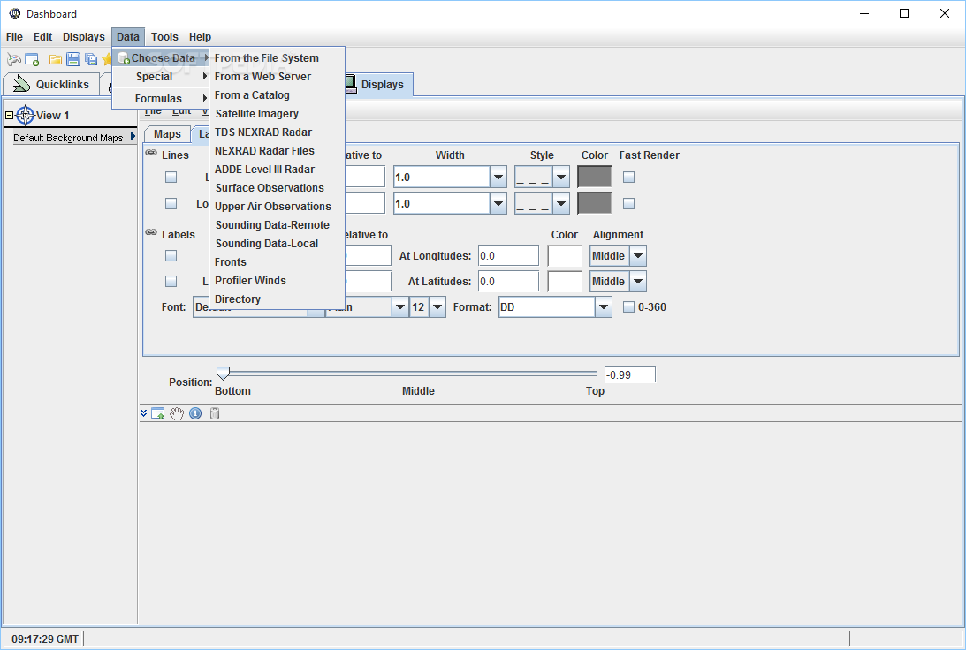Screen dimensions: 966x650
Task: Open Width dropdown in first line row
Action: 498,178
